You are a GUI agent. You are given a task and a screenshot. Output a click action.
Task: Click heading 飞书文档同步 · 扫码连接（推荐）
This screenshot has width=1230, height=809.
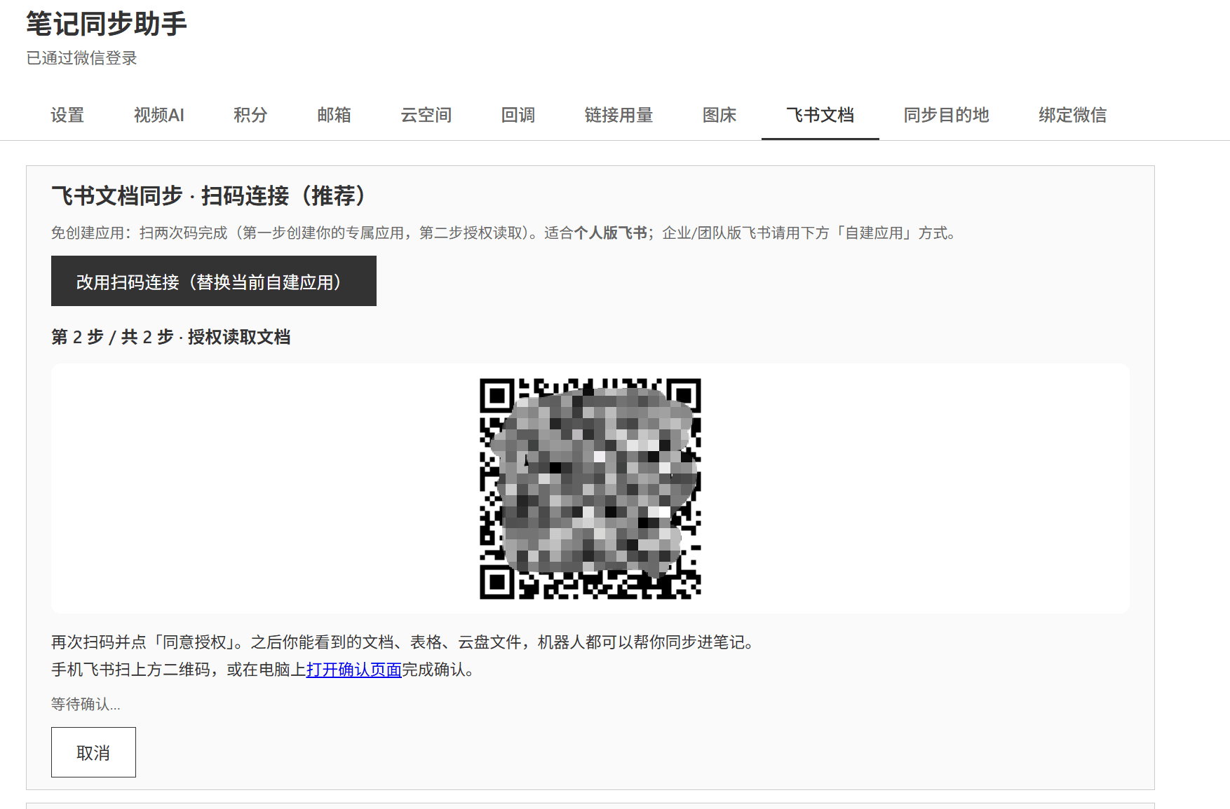tap(208, 195)
